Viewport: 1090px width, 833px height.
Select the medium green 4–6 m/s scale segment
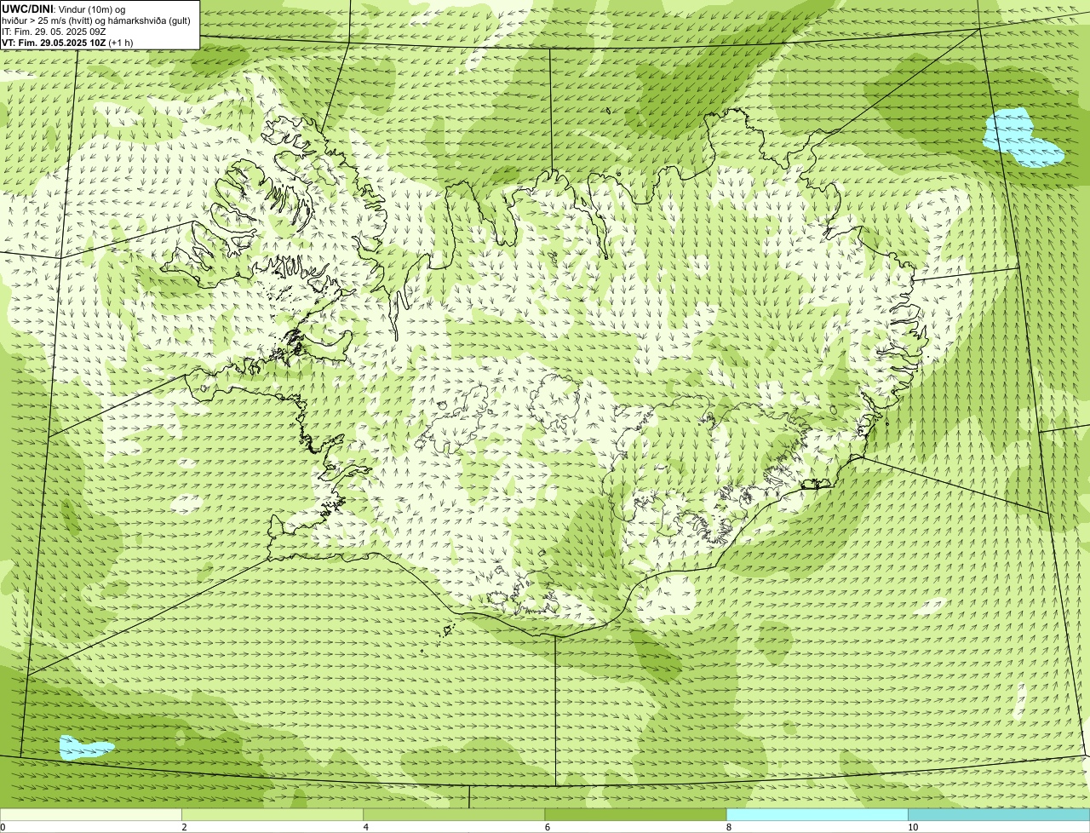tap(453, 815)
